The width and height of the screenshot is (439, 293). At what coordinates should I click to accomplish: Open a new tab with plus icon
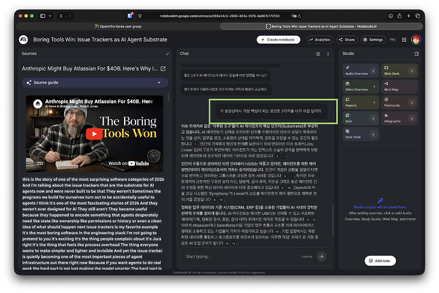click(x=408, y=16)
